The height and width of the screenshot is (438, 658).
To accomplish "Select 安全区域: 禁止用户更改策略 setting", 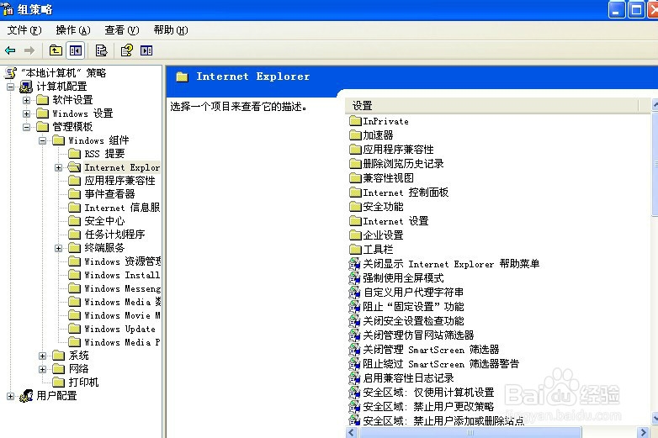I will pyautogui.click(x=428, y=407).
